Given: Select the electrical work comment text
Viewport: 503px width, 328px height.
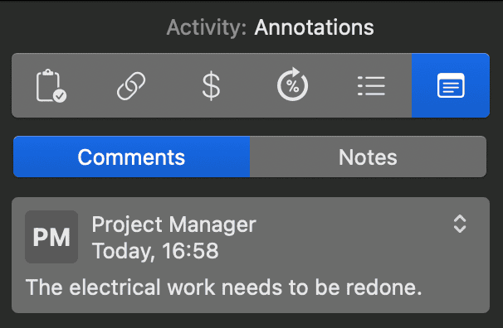Looking at the screenshot, I should coord(223,287).
